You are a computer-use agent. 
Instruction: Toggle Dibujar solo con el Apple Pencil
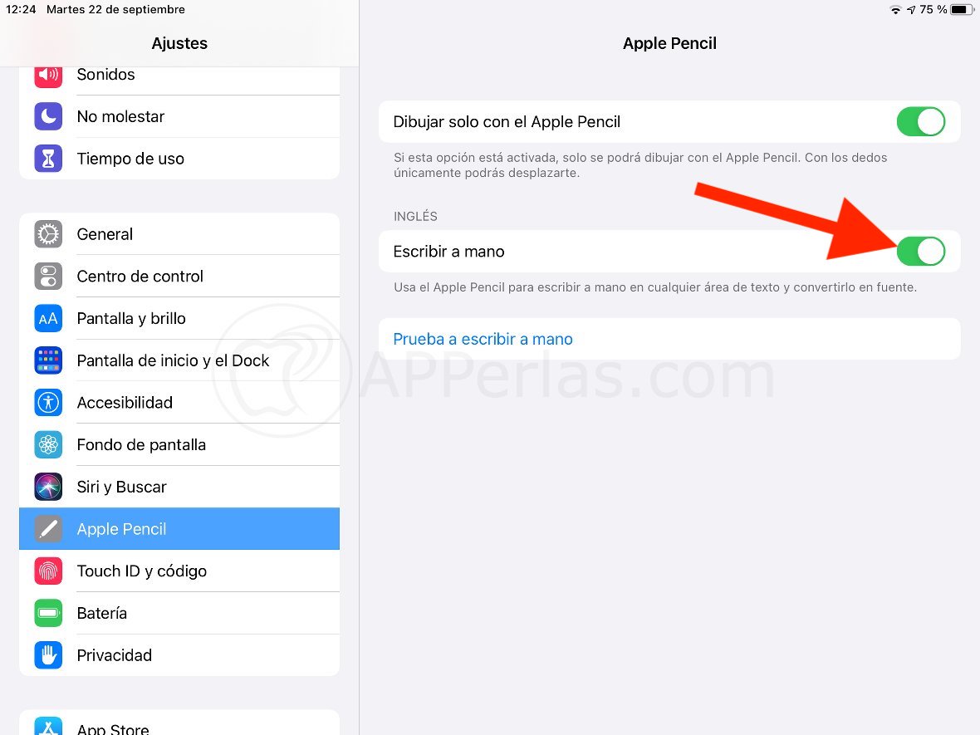pyautogui.click(x=921, y=122)
